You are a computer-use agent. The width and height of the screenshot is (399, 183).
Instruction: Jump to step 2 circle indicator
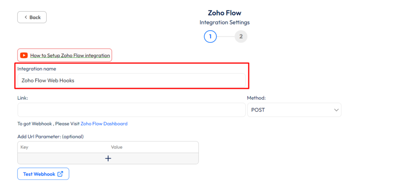[x=241, y=37]
